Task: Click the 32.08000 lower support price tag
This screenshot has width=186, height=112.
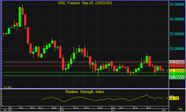Action: coord(177,78)
